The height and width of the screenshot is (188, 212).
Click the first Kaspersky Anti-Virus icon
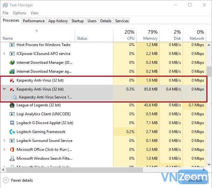pos(12,80)
